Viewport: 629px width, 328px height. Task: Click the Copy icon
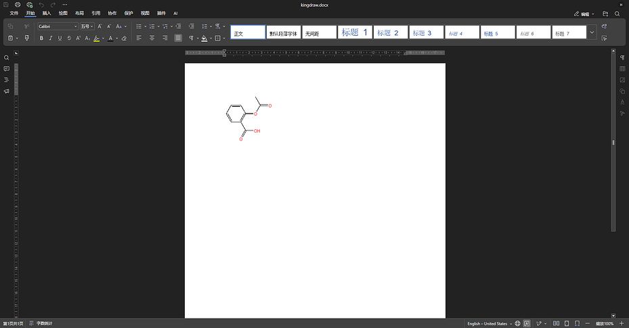[10, 26]
